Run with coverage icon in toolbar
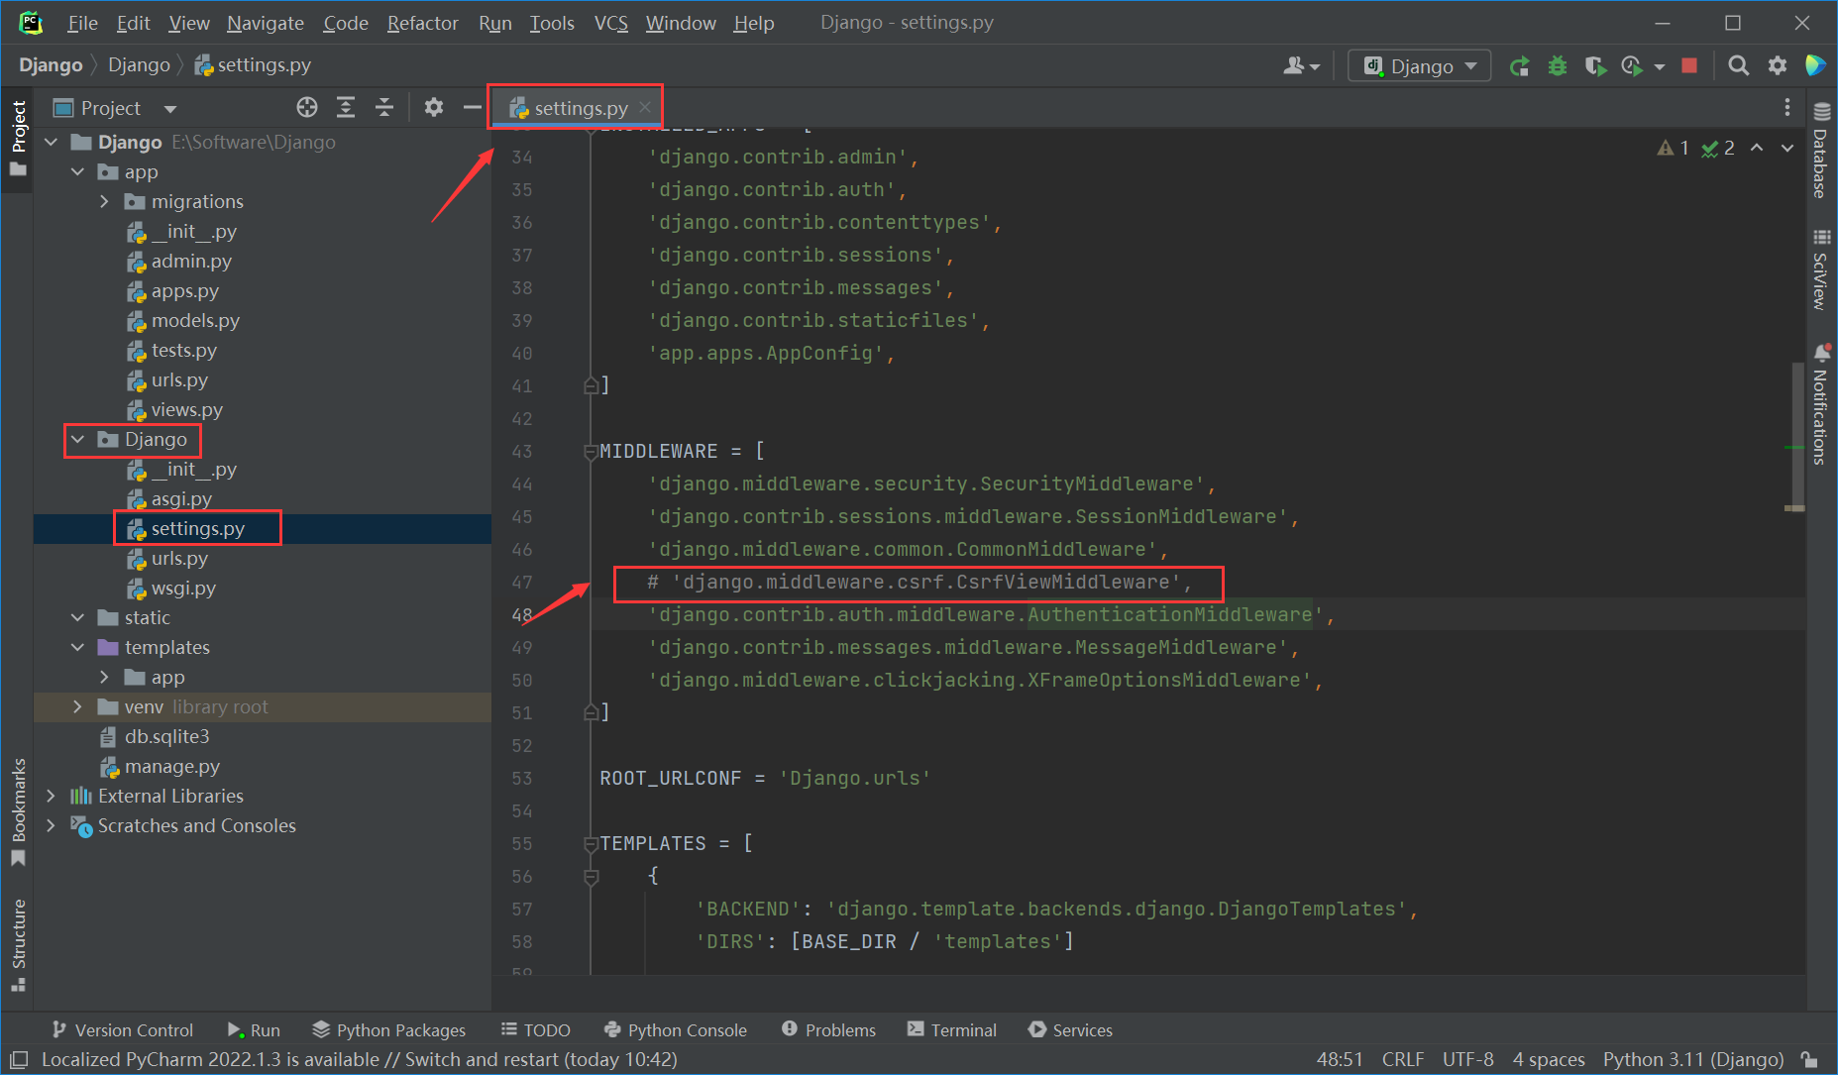 1594,66
